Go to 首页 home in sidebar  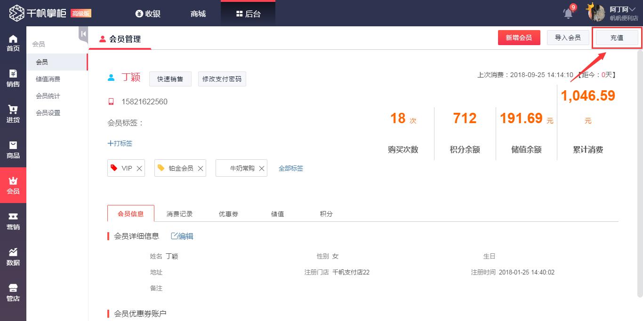[13, 43]
